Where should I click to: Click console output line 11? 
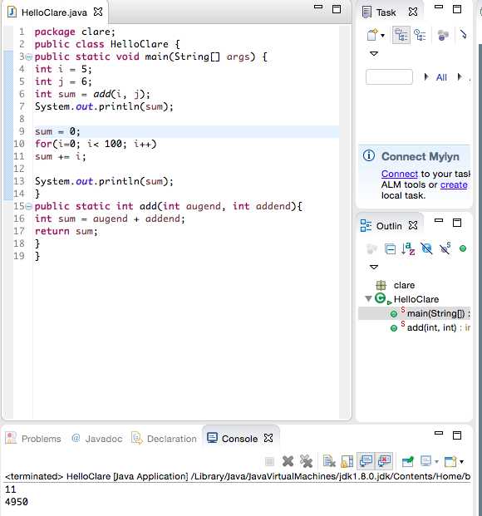point(11,489)
